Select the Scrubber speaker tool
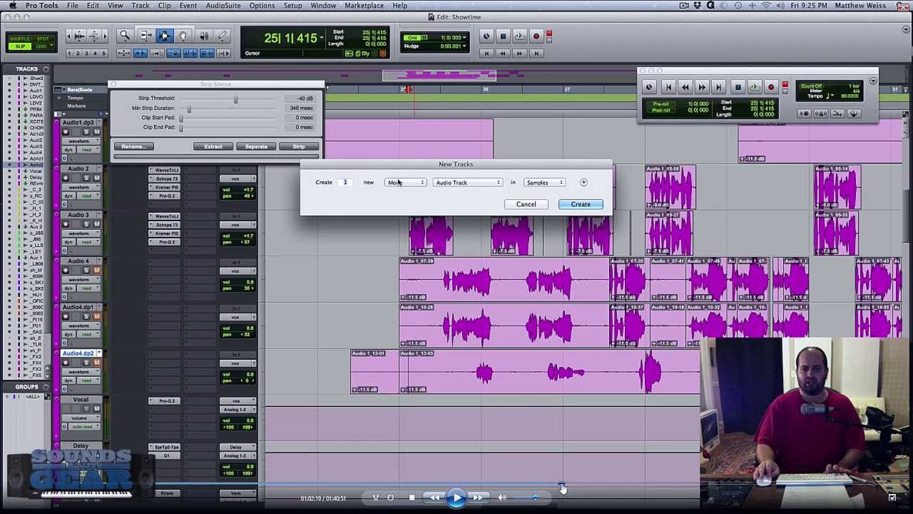This screenshot has height=514, width=913. point(204,36)
